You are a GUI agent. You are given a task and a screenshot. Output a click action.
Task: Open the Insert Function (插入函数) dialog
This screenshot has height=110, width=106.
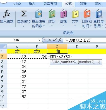pos(6,16)
